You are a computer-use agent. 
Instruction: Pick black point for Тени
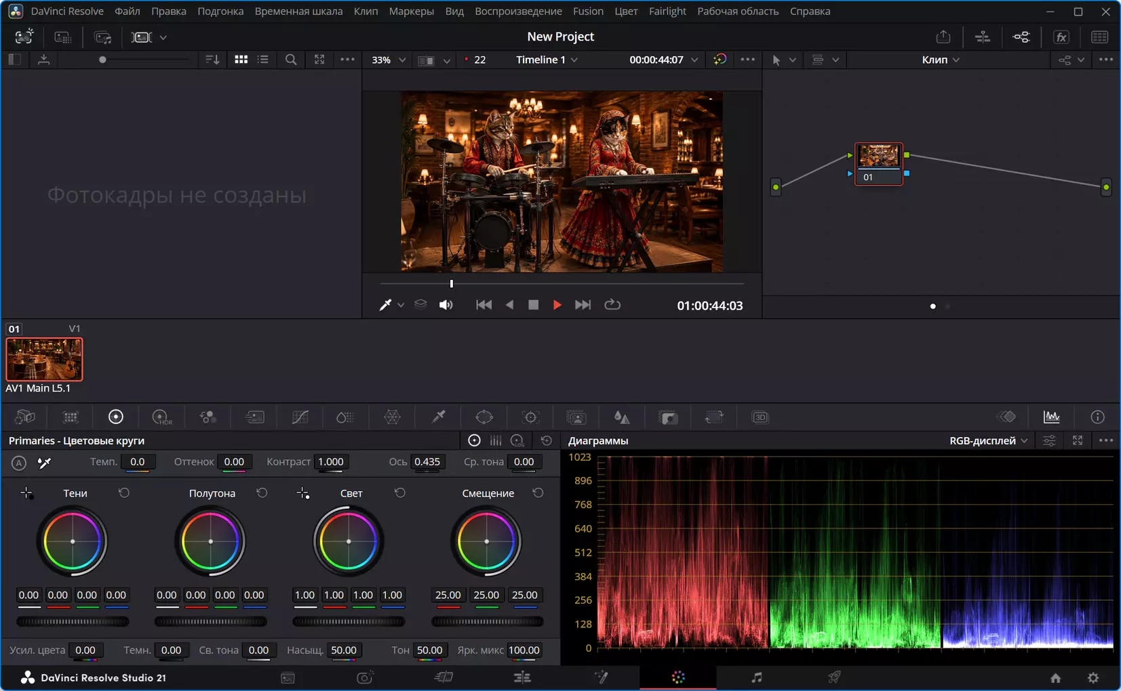[26, 493]
